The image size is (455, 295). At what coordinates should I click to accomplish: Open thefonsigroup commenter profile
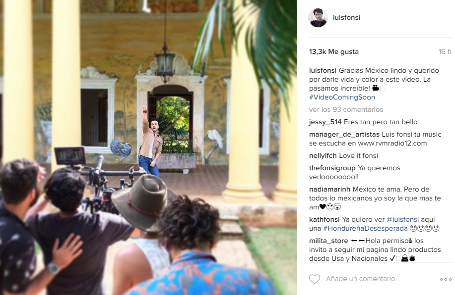(x=332, y=168)
